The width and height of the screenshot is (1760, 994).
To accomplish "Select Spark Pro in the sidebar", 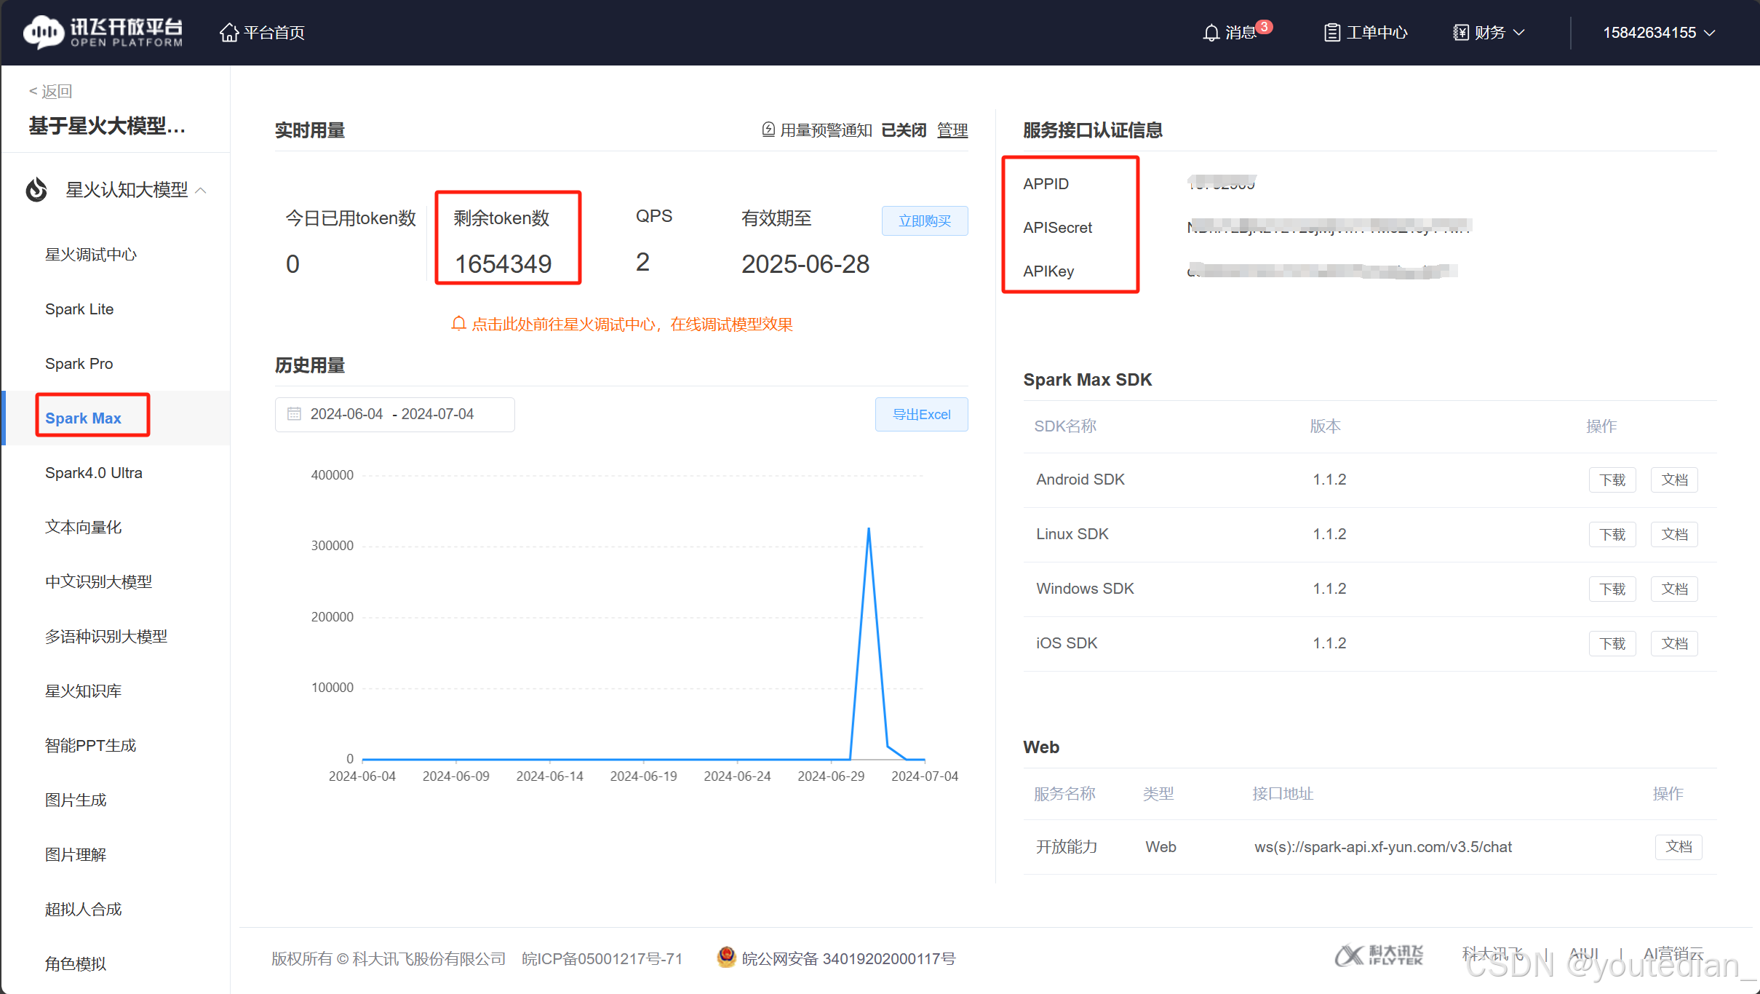I will [x=79, y=363].
